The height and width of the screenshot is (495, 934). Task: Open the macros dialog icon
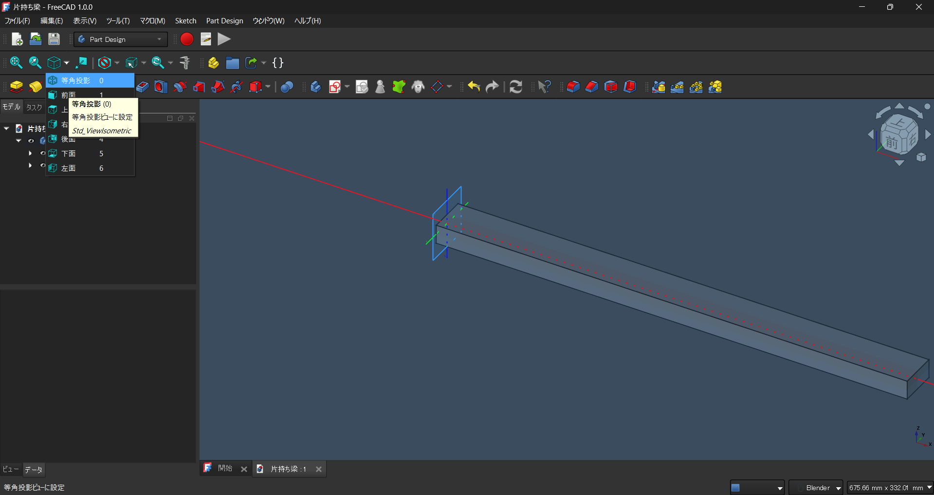tap(206, 39)
